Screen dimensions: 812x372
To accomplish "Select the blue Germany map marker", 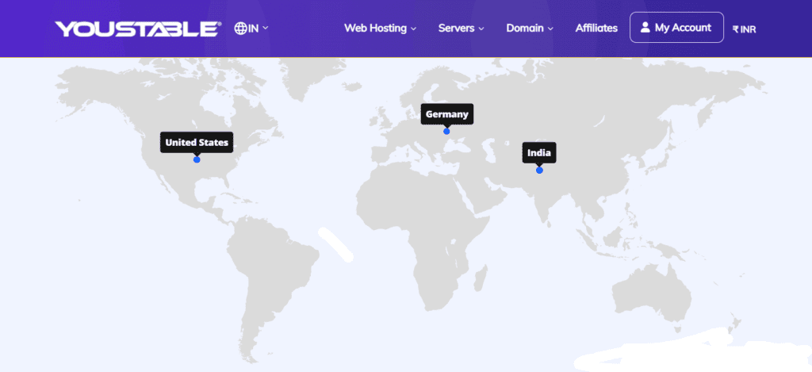I will pos(446,131).
